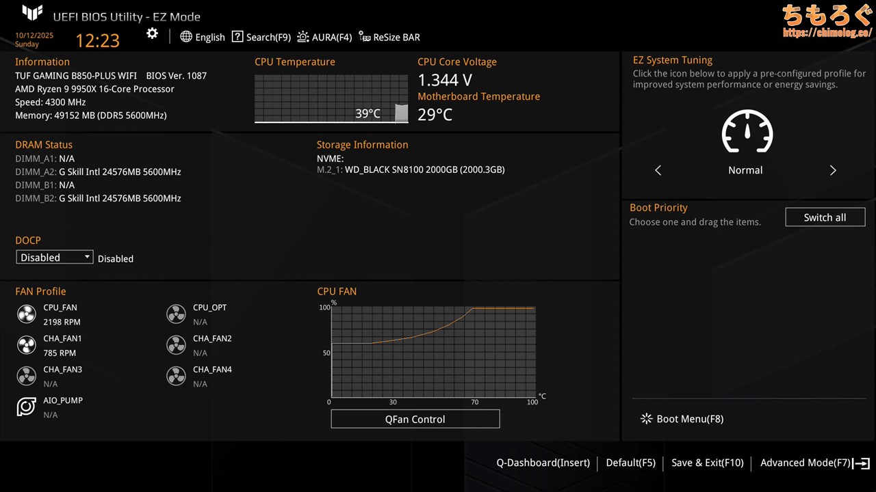Screen dimensions: 876x492
Task: Open Boot Menu (F8)
Action: [682, 419]
